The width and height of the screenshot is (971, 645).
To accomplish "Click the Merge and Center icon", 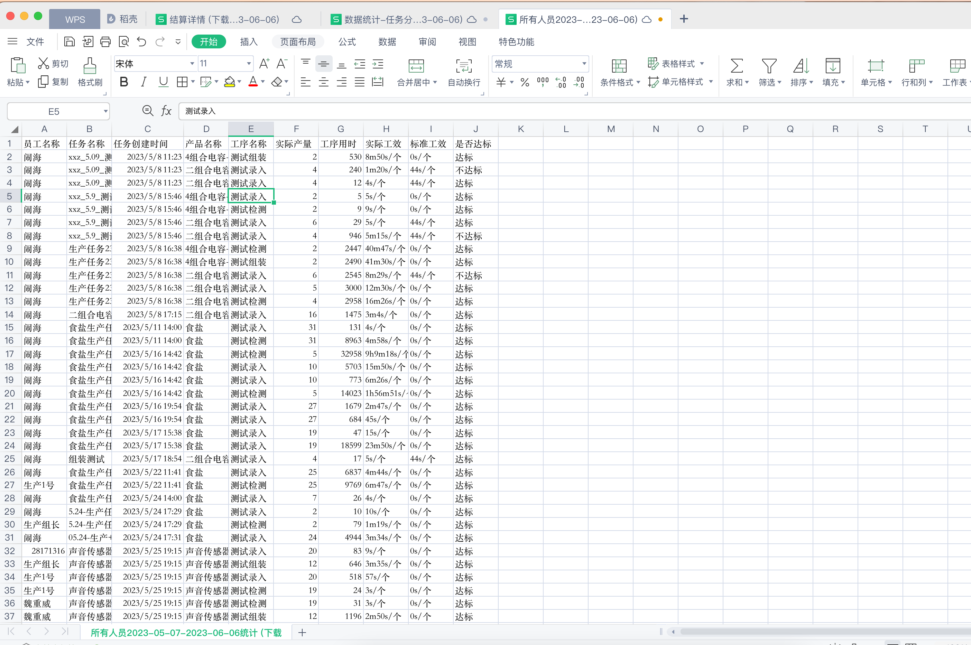I will (416, 65).
